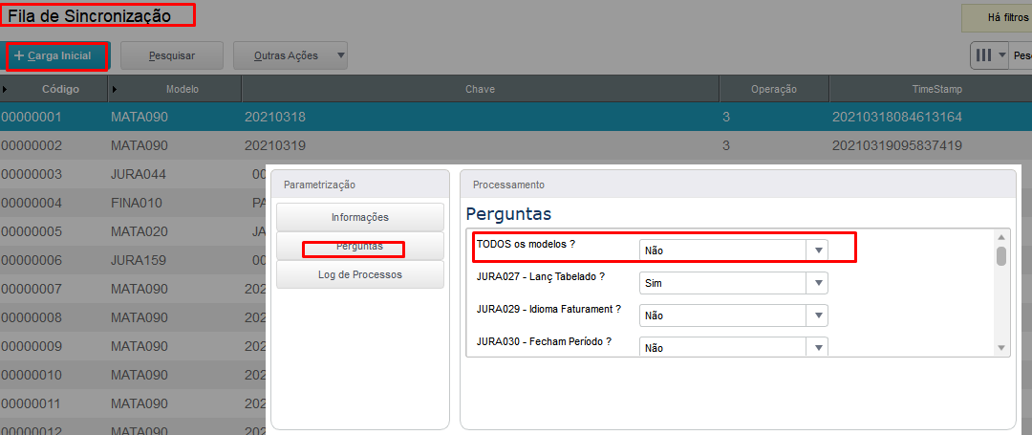
Task: Open the JURA027 Lanç Tabelado combo box
Action: (x=734, y=283)
